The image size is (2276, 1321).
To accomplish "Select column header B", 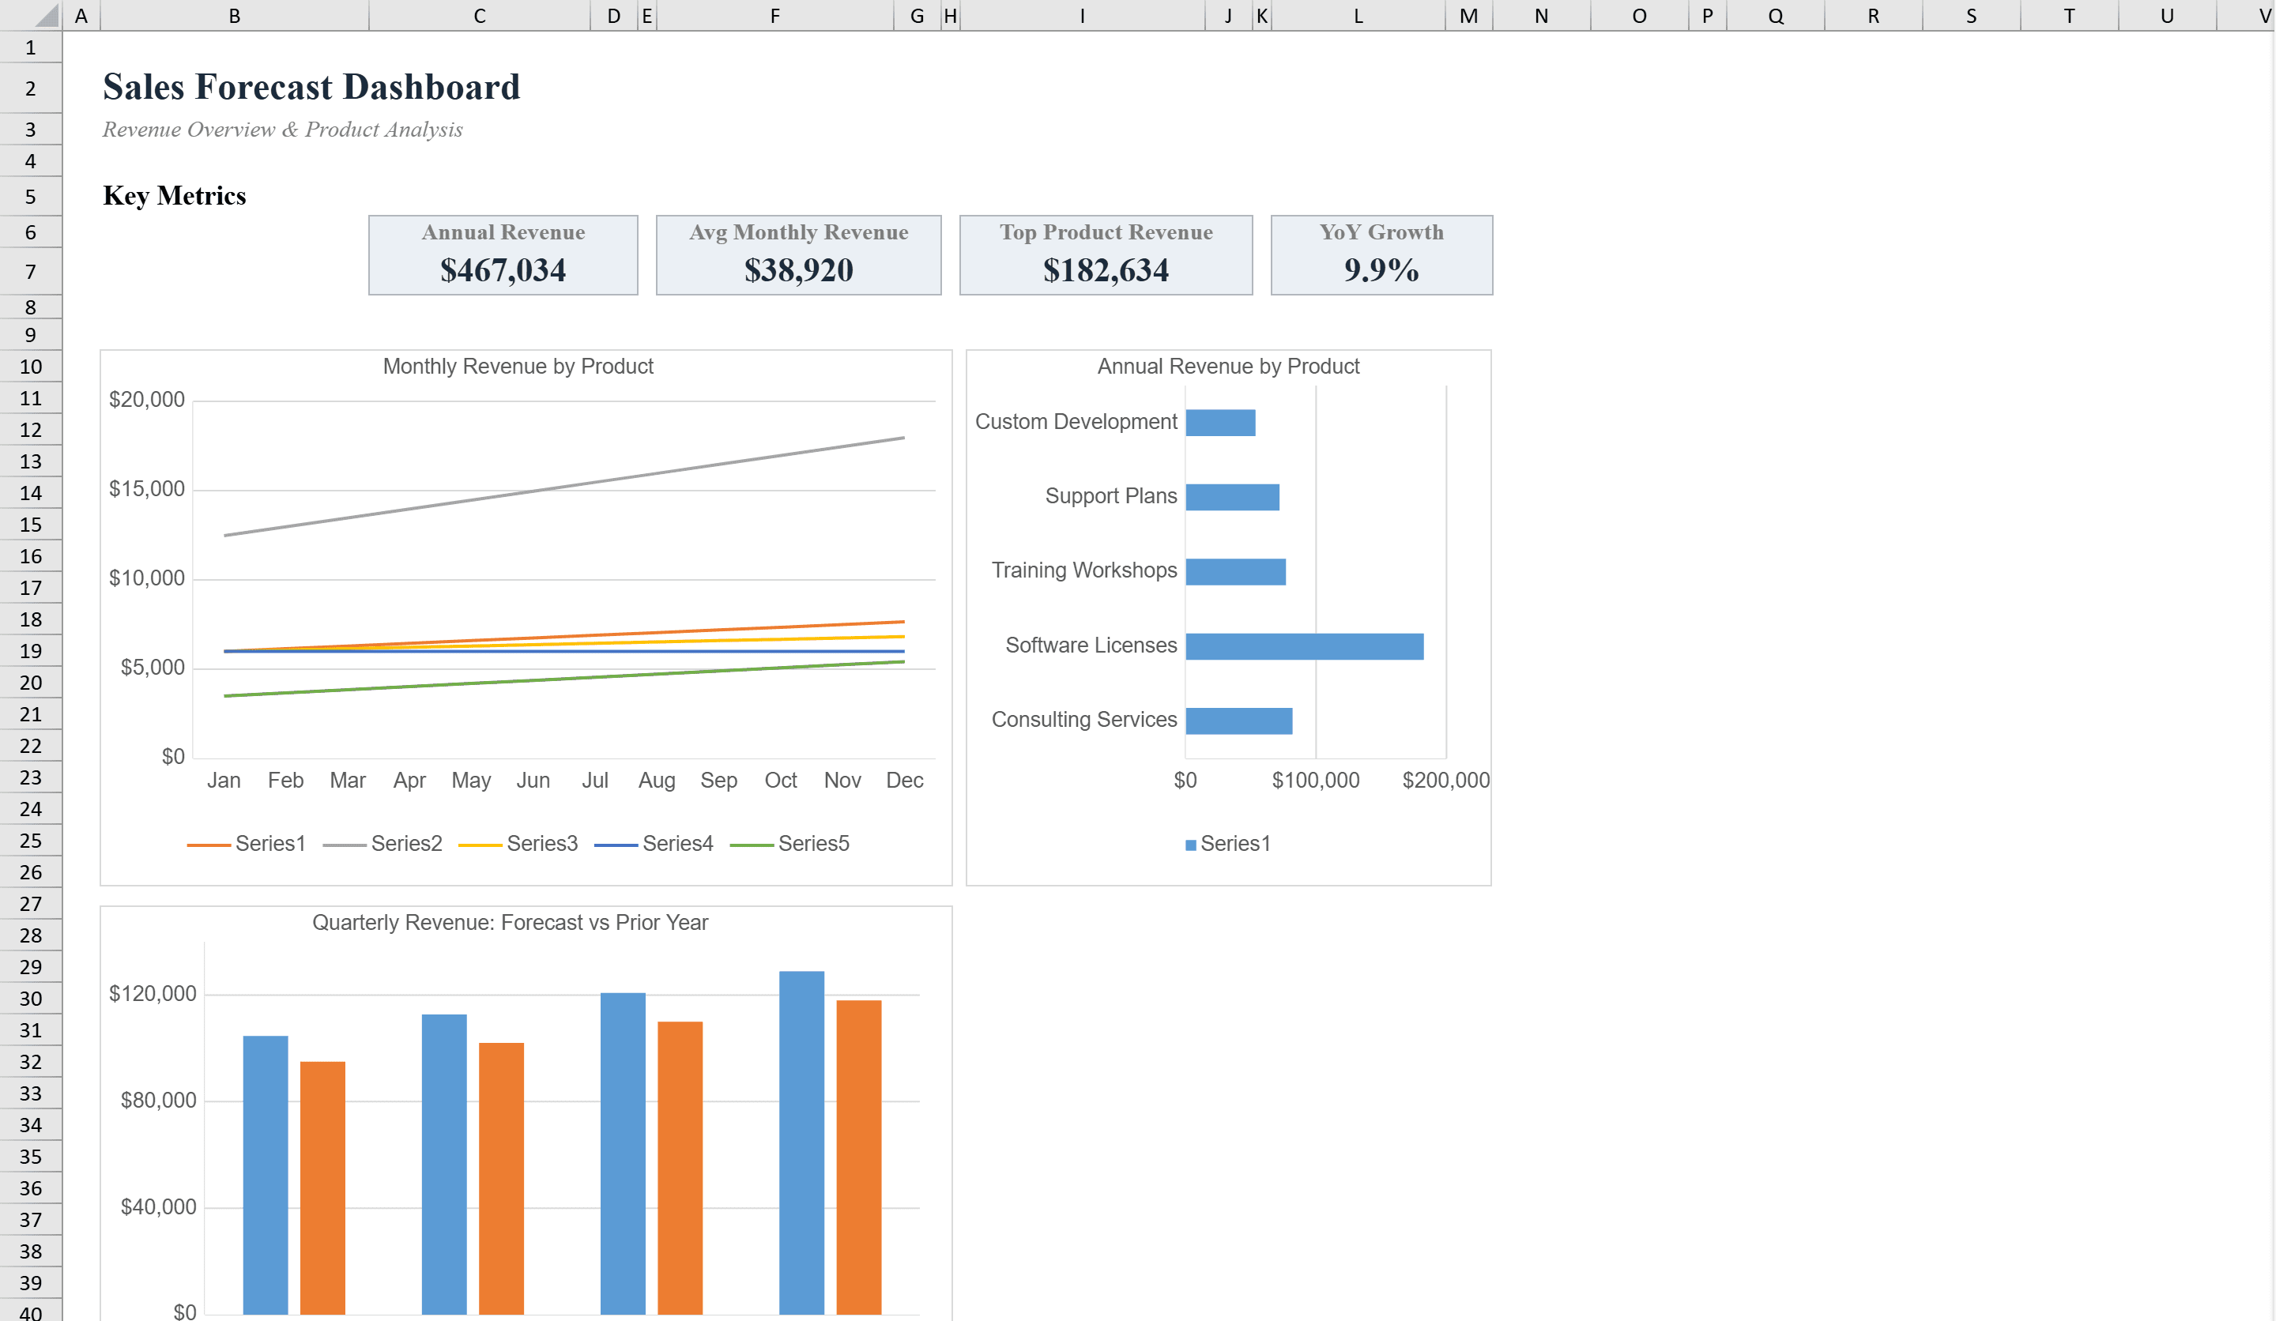I will tap(234, 14).
